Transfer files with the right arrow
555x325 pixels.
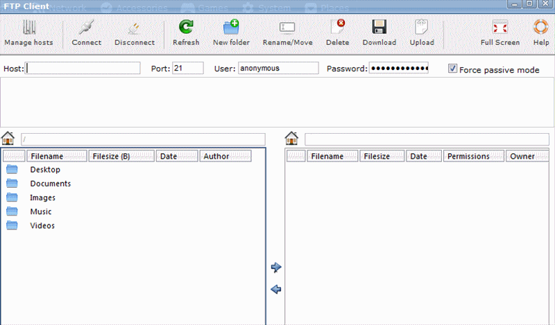[x=276, y=267]
